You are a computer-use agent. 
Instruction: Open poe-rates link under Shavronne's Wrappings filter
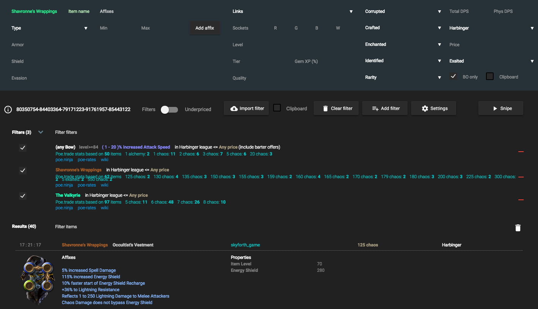[x=87, y=185]
